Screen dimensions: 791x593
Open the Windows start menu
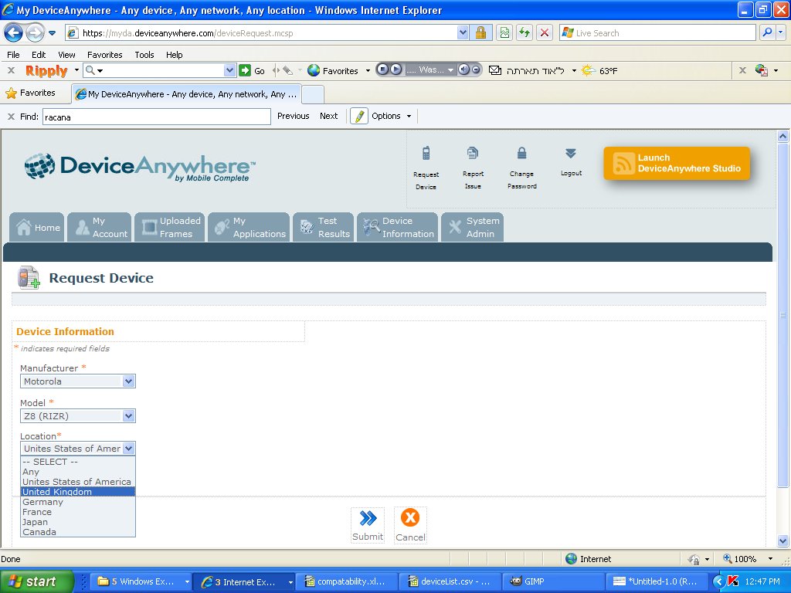click(x=36, y=581)
